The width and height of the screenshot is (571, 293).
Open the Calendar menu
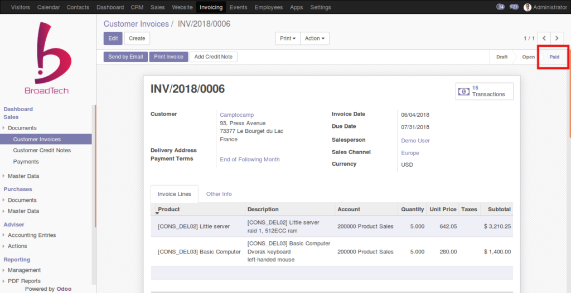tap(48, 7)
